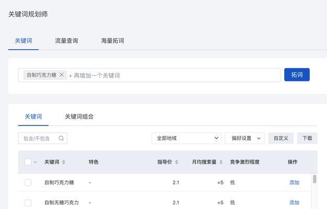Click the 特色 column header
This screenshot has height=209, width=327.
[94, 162]
